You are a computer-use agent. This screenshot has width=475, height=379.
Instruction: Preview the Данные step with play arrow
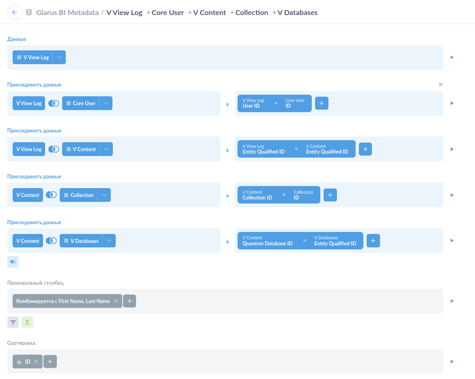click(452, 57)
